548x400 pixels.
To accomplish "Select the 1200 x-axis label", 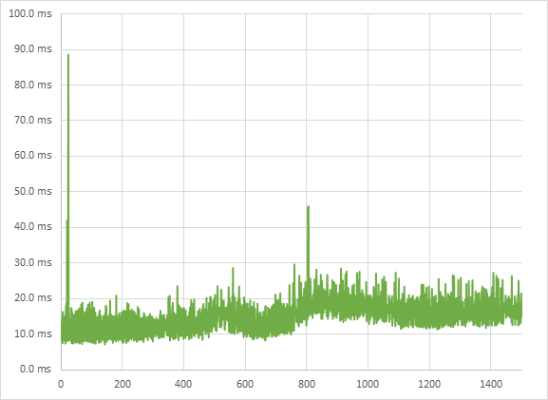I will point(429,384).
